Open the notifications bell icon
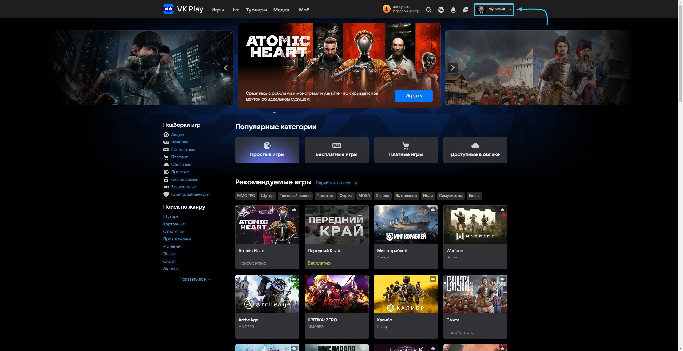 [x=453, y=10]
